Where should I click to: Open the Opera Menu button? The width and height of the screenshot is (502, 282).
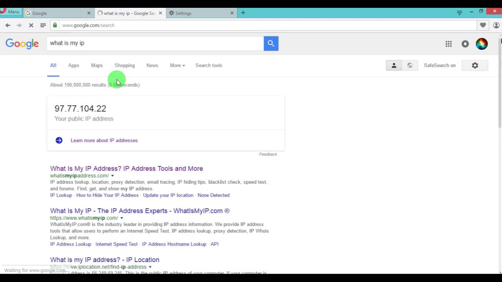11,12
